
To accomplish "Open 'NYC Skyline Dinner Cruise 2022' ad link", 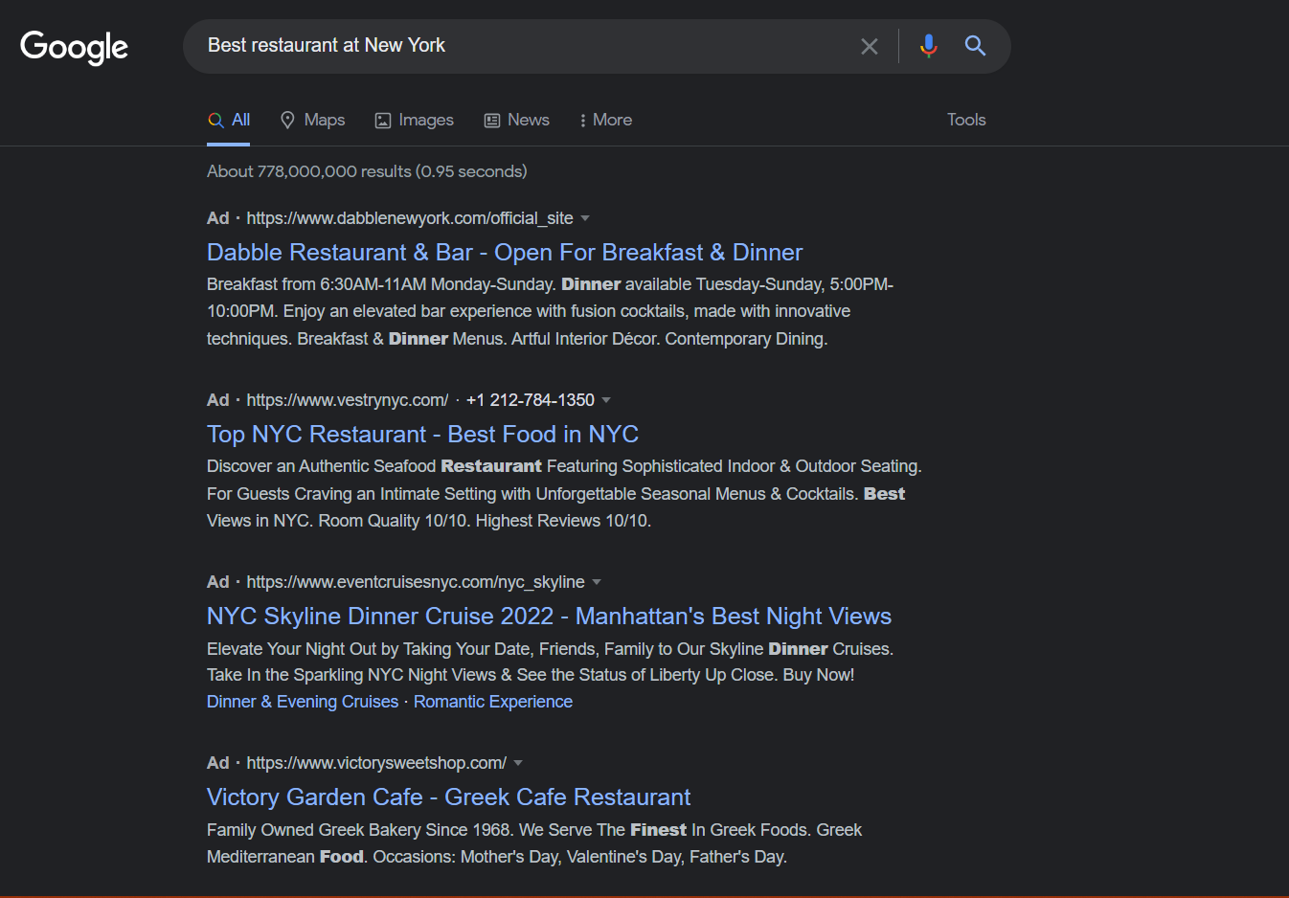I will [x=549, y=616].
